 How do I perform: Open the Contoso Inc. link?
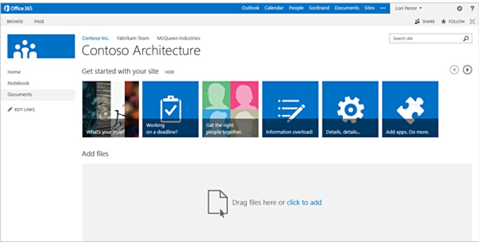(x=95, y=38)
